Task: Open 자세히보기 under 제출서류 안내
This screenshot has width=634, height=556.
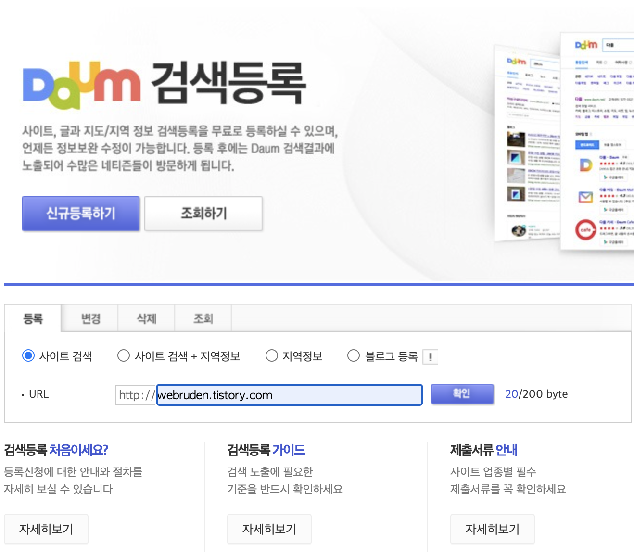Action: click(493, 529)
